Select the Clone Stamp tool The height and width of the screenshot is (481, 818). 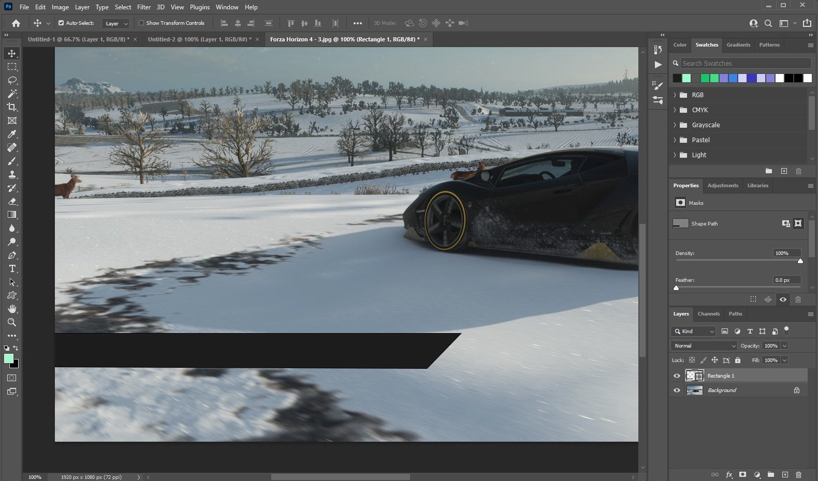click(x=12, y=174)
